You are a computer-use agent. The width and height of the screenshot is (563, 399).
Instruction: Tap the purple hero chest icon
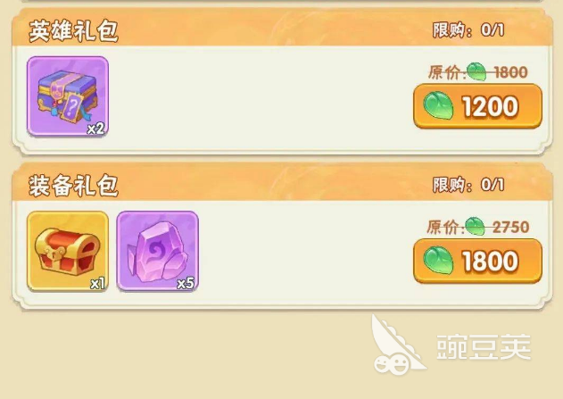tap(68, 96)
